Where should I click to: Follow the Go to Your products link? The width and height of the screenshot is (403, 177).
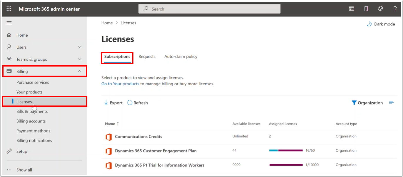tap(120, 84)
